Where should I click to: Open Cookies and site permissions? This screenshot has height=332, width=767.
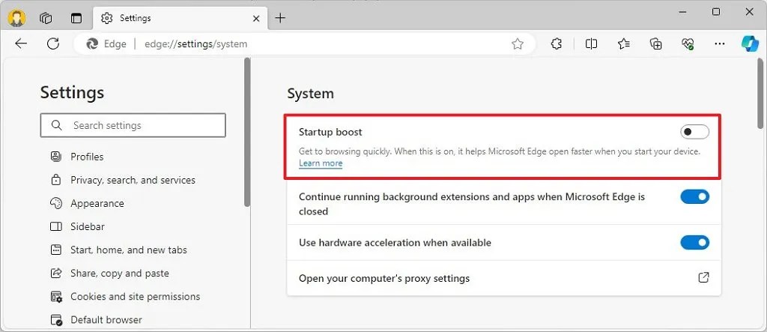(125, 297)
